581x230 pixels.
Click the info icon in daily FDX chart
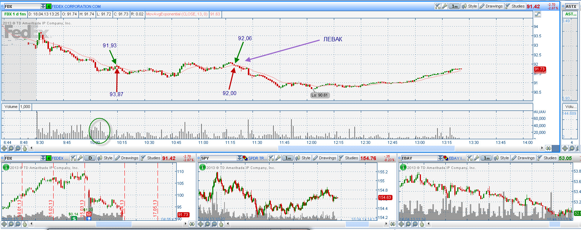tap(6, 167)
